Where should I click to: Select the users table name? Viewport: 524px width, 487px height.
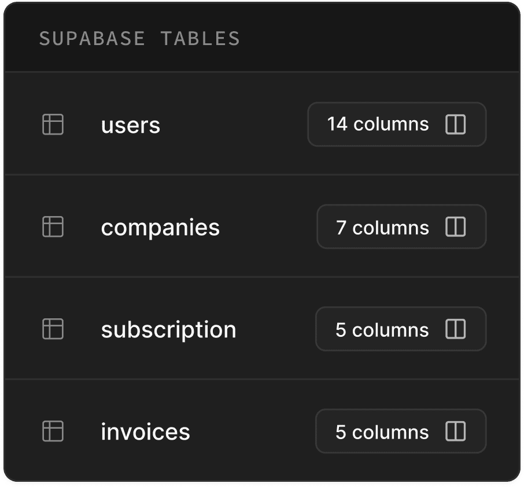tap(131, 126)
